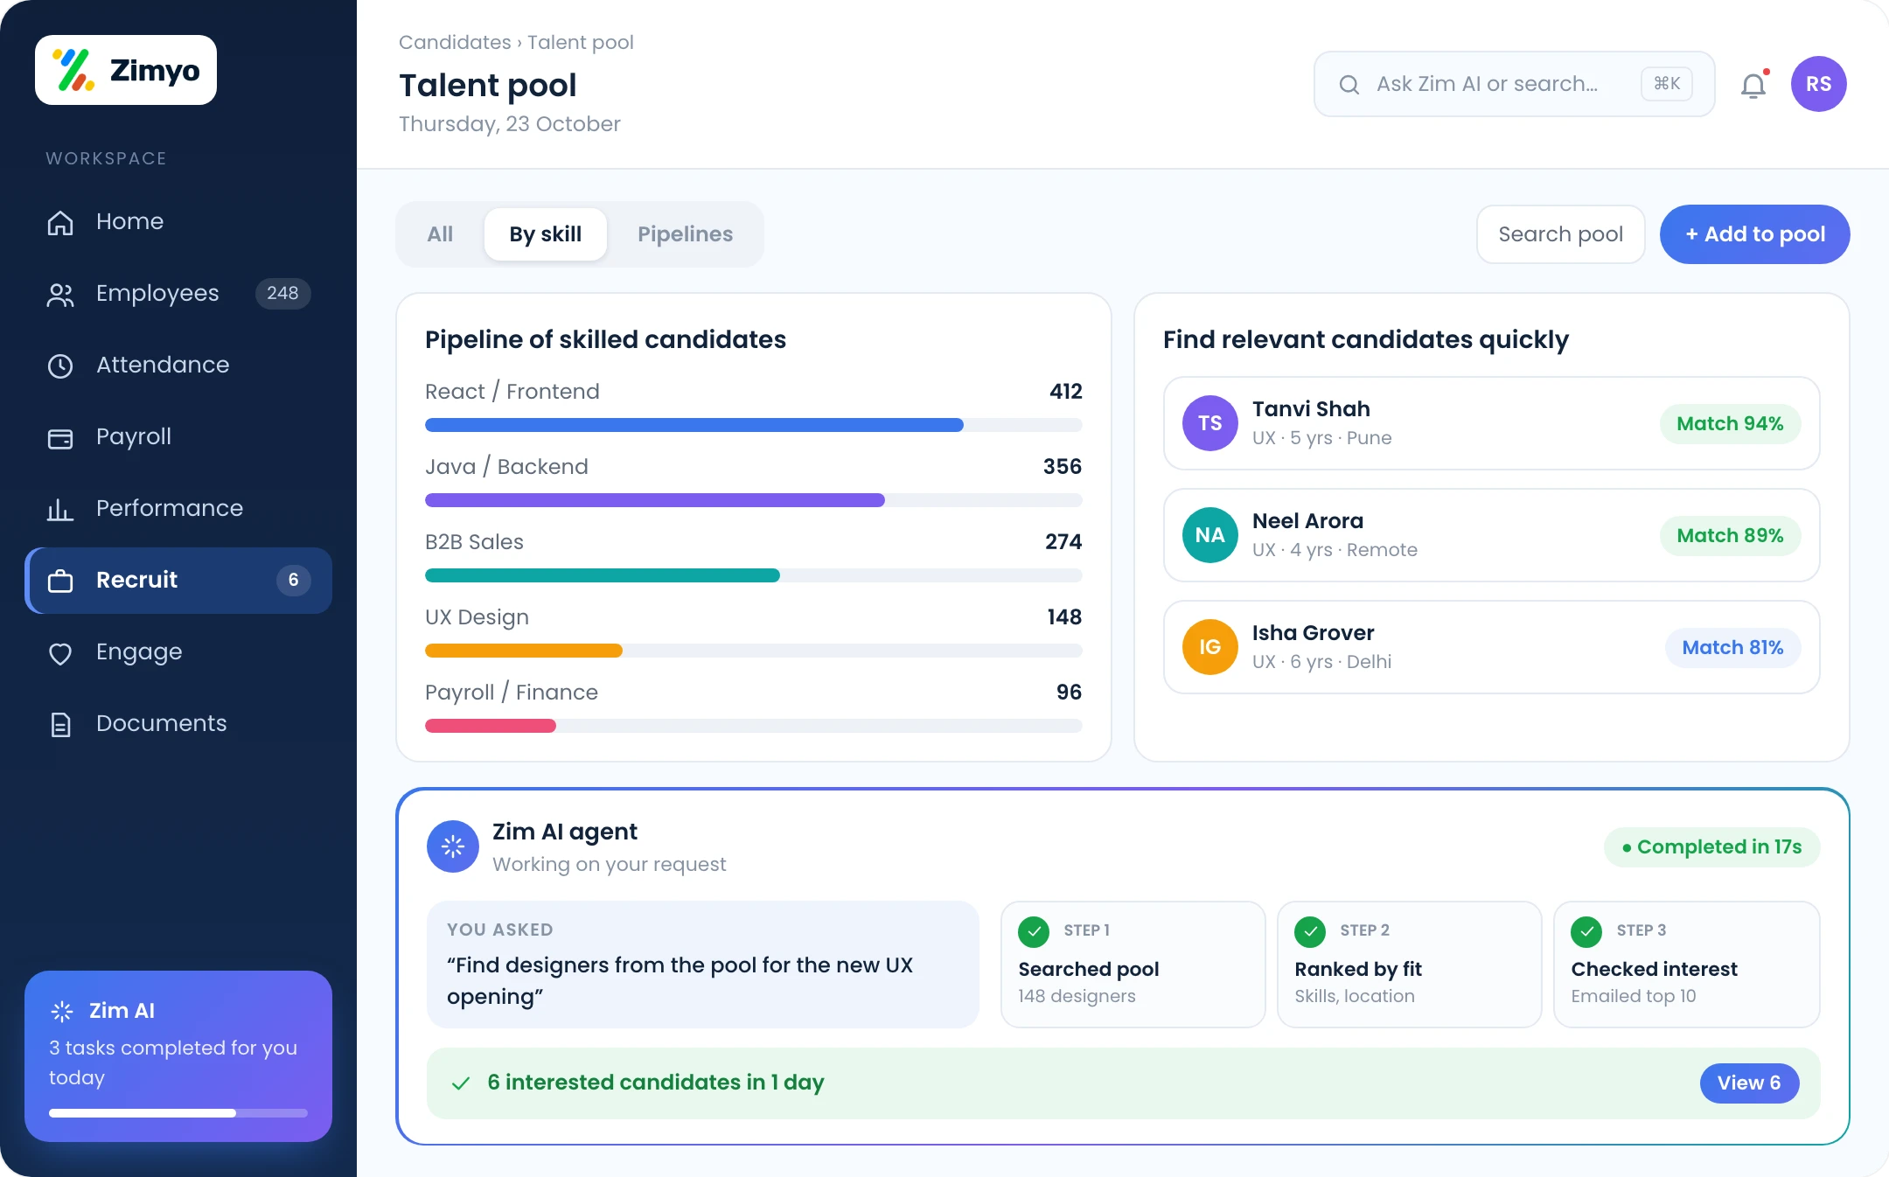Click the Employees people icon
Image resolution: width=1889 pixels, height=1177 pixels.
coord(60,295)
